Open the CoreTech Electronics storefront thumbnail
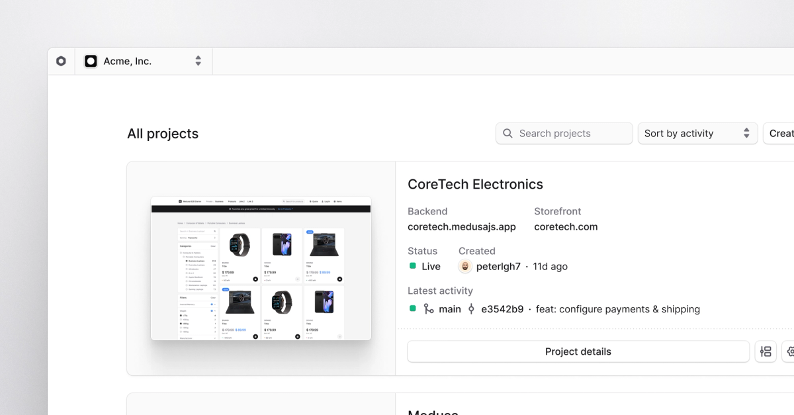 pos(261,269)
